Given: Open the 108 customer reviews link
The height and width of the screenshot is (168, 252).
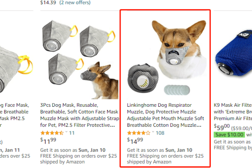Looking at the screenshot, I should (x=160, y=133).
